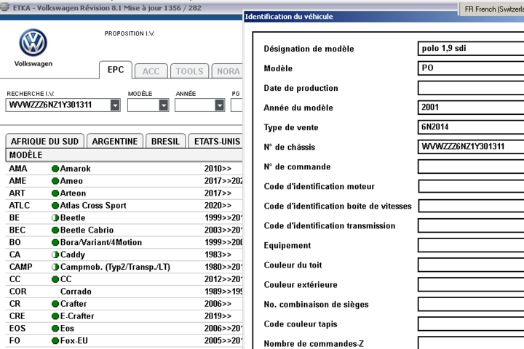Click the Couleur du toit field
The height and width of the screenshot is (349, 524).
[471, 265]
